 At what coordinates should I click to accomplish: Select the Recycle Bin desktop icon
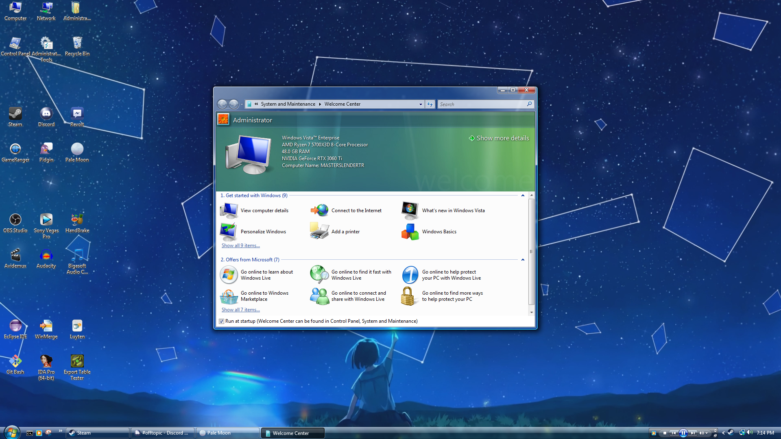click(x=77, y=46)
